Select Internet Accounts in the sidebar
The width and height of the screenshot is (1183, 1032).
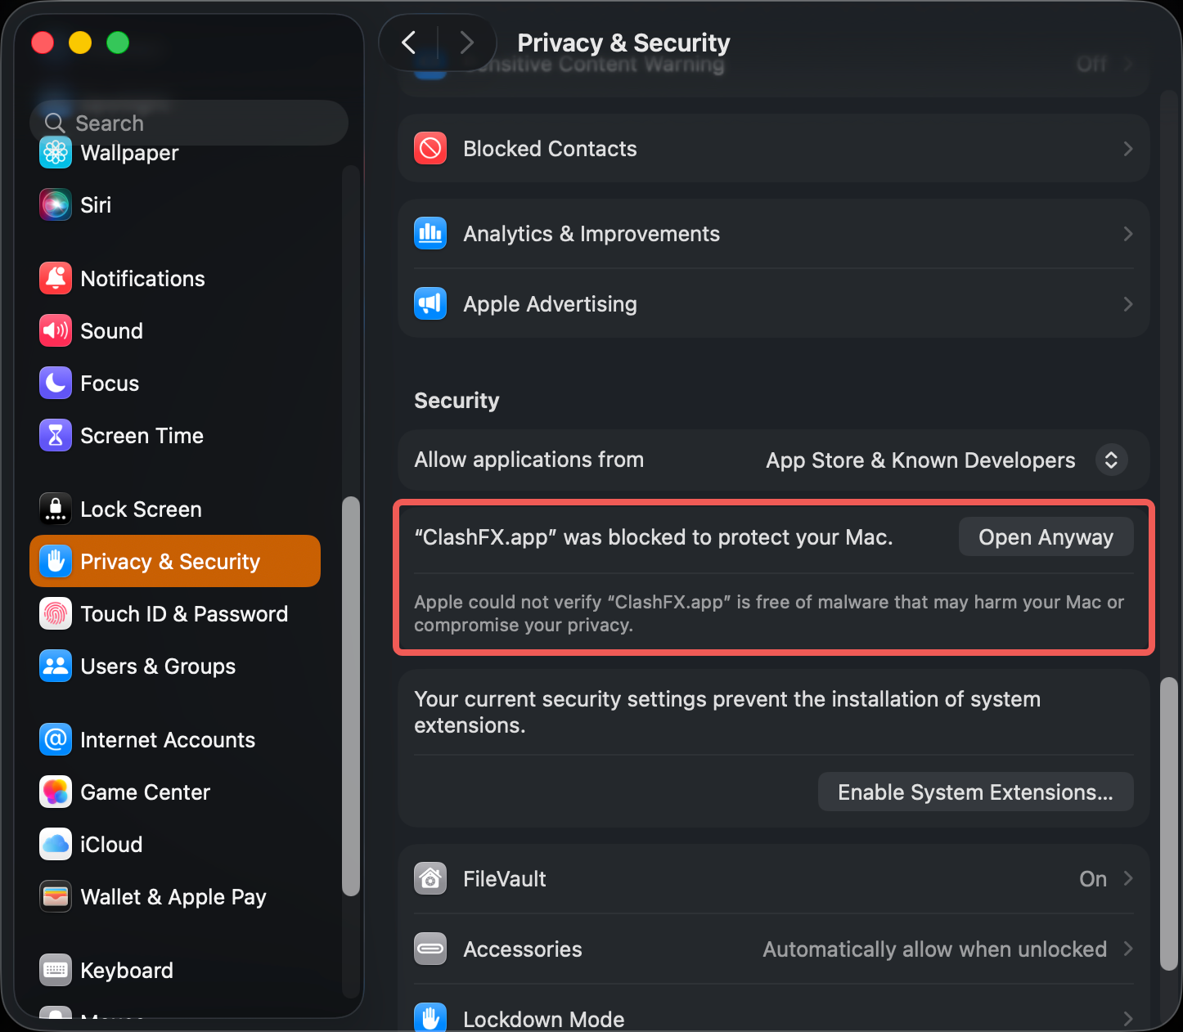(167, 739)
